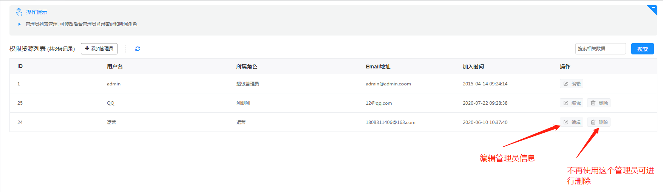Select the 用户名 column header
Image resolution: width=663 pixels, height=192 pixels.
[115, 67]
